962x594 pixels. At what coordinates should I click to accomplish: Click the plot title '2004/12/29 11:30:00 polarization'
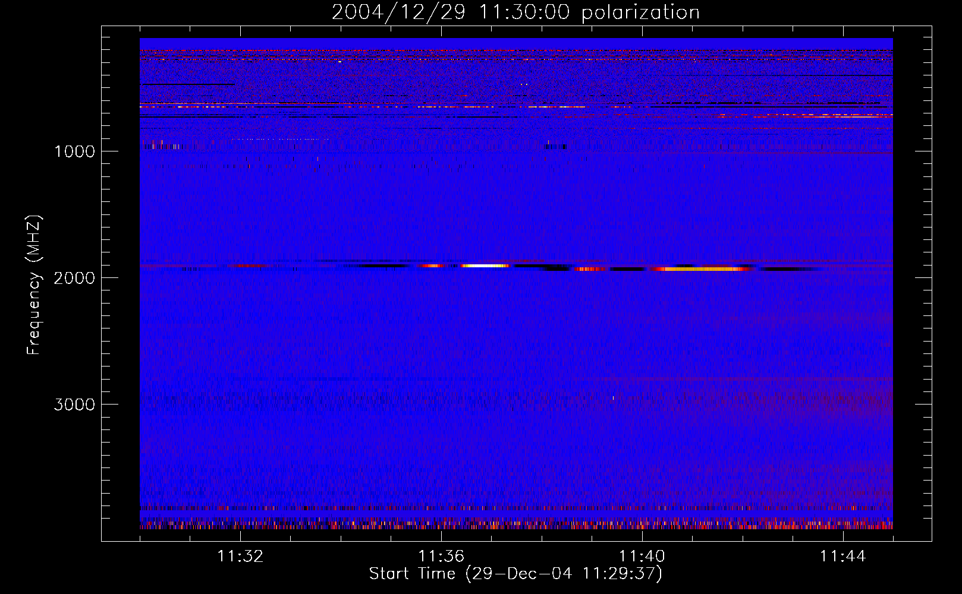coord(515,12)
